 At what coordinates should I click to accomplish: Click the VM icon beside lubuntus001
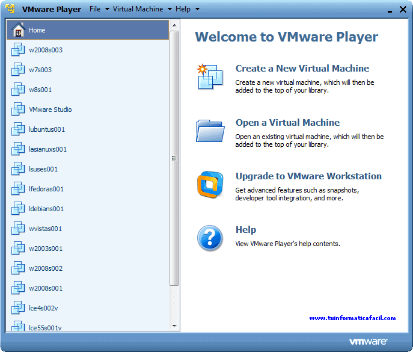[18, 129]
